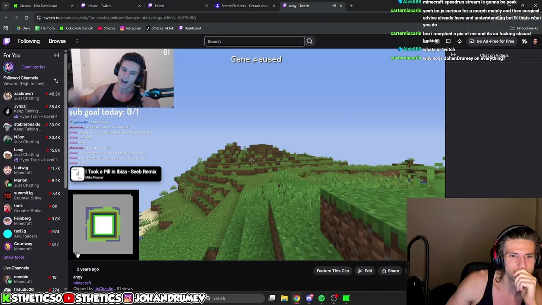Open Jynxzi channel in sidebar
This screenshot has width=542, height=305.
32,111
